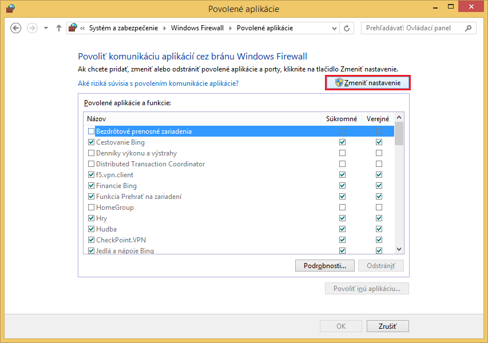Click the refresh icon in address bar
Image resolution: width=488 pixels, height=343 pixels.
tap(347, 28)
